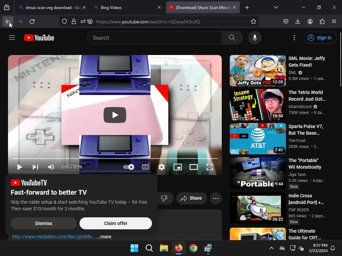This screenshot has height=256, width=342.
Task: Open the Firefox extensions puzzle icon
Action: point(322,22)
